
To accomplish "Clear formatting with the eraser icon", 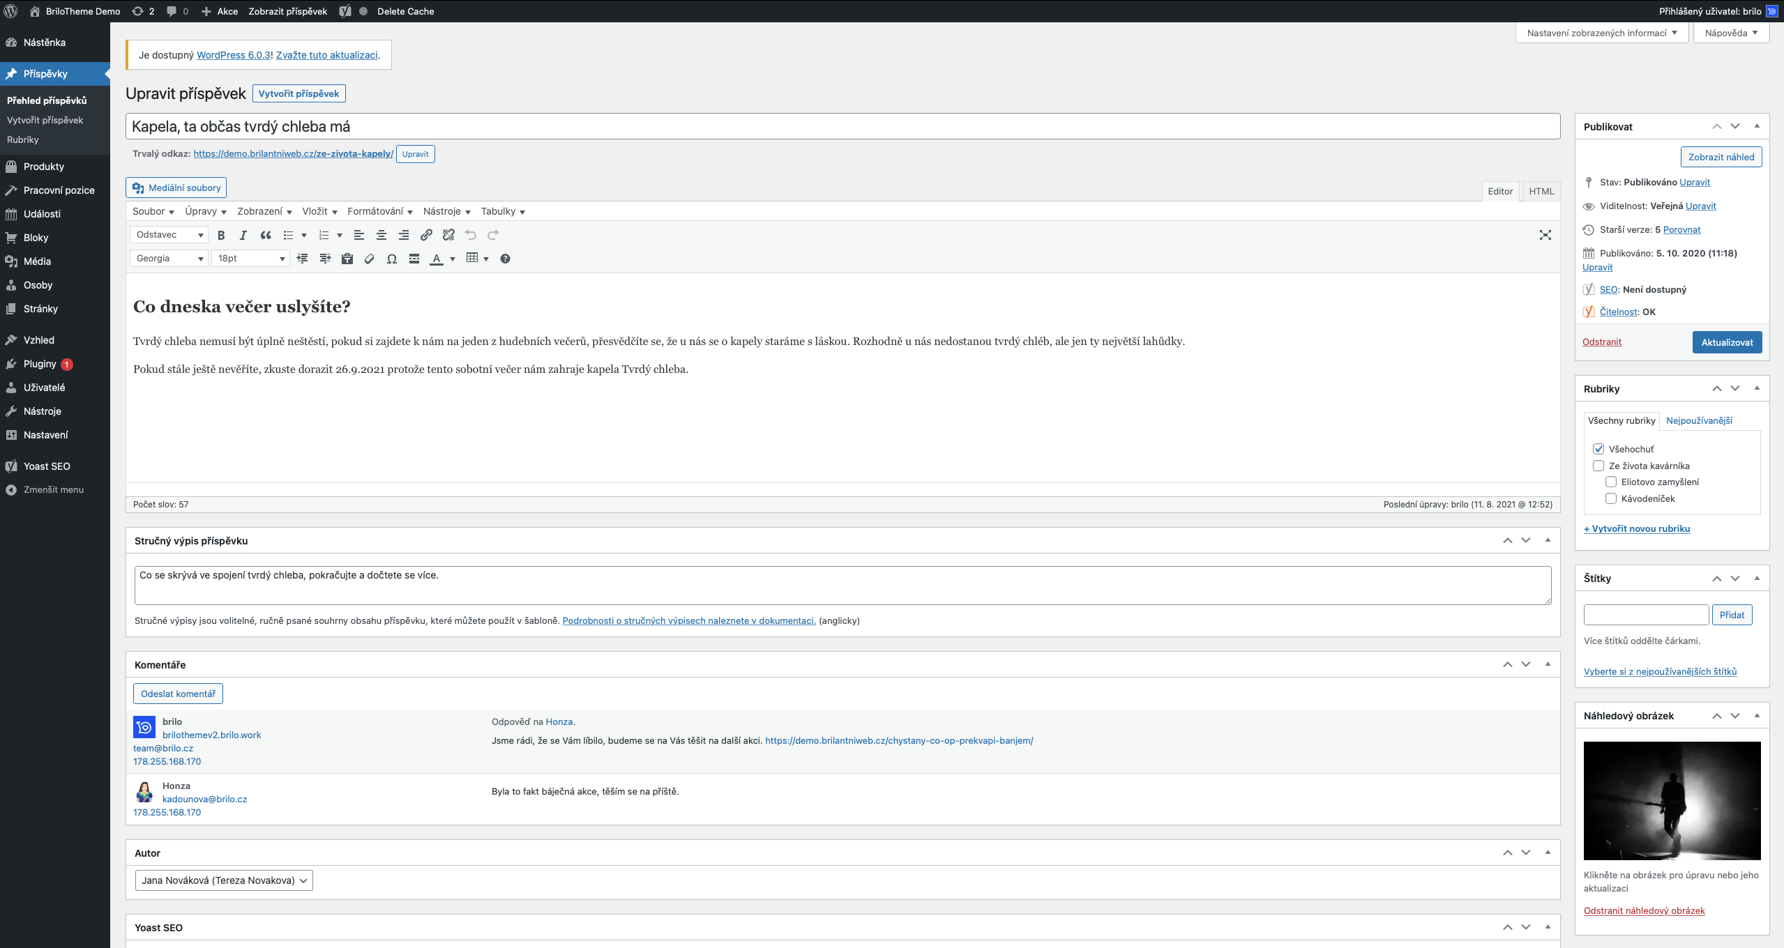I will [x=370, y=259].
